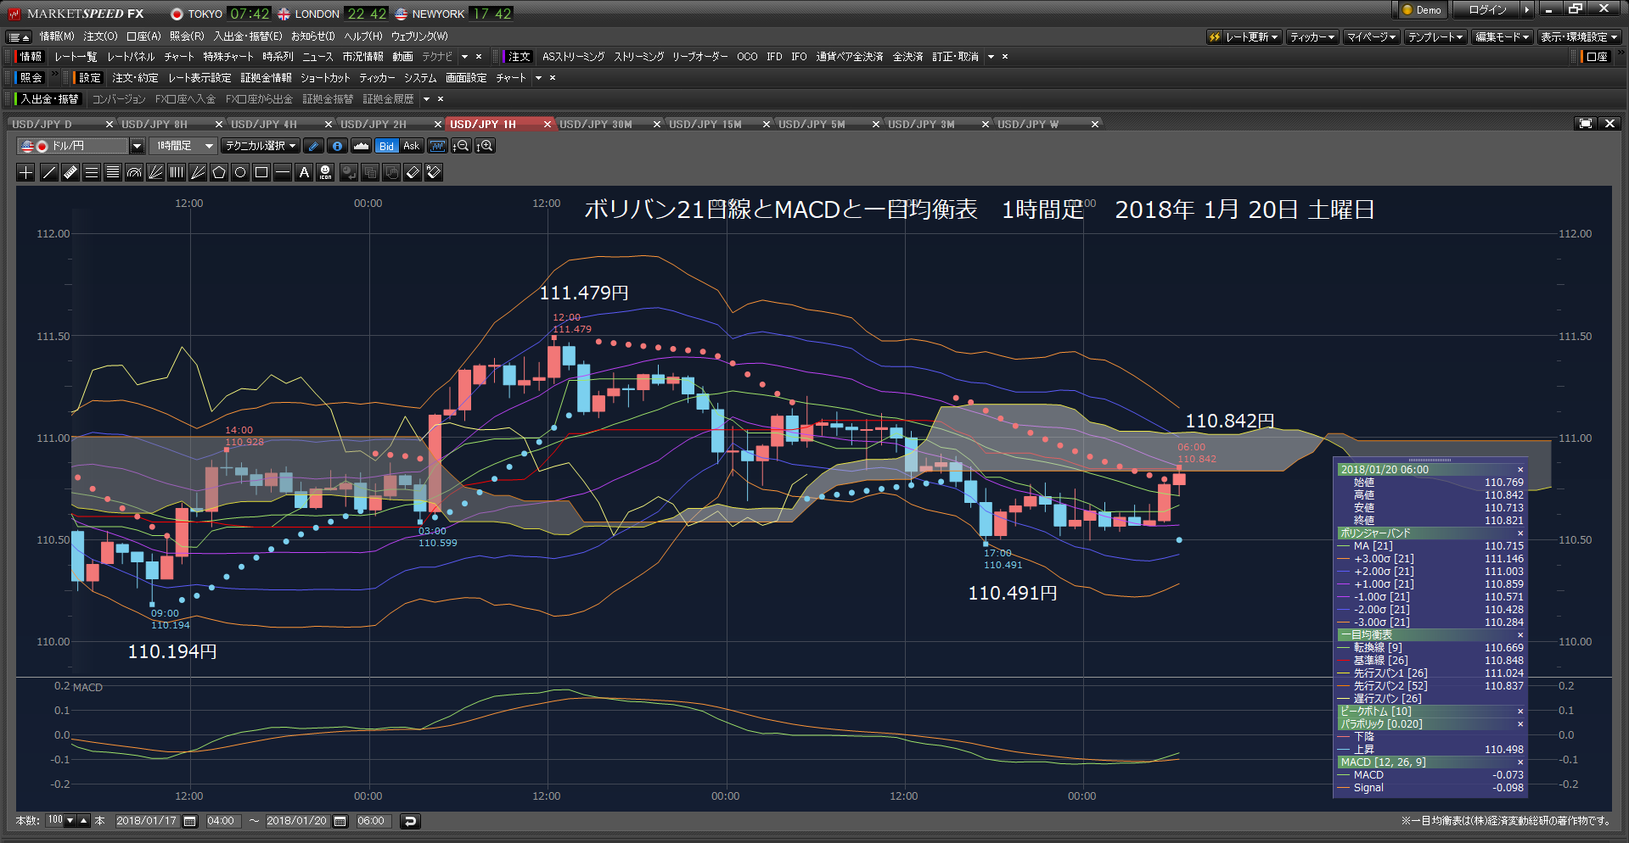Click the eraser tool in drawing toolbar
Screen dimensions: 1629x843
413,172
